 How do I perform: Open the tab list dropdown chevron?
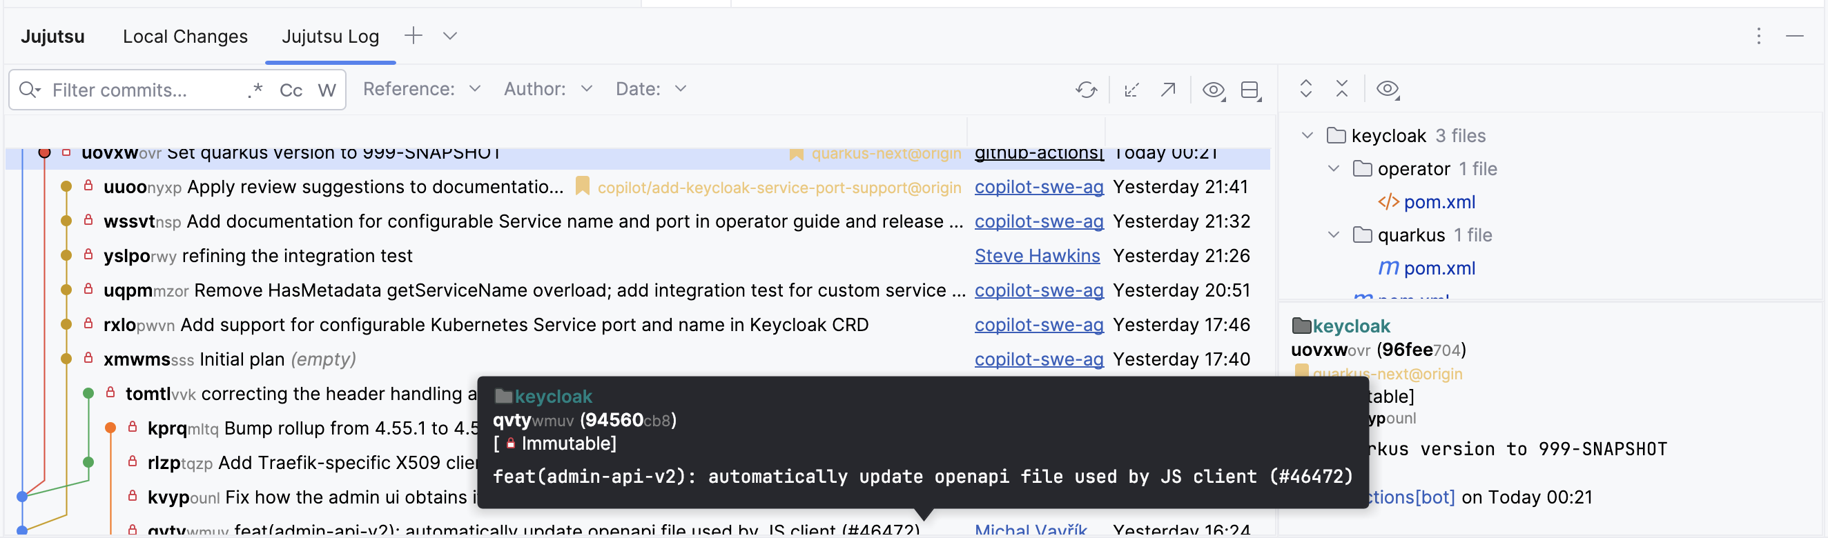(x=450, y=35)
